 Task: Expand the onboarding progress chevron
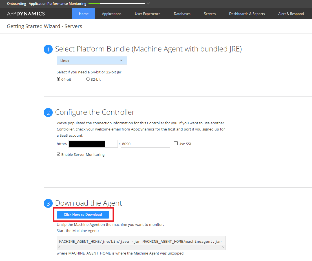(x=148, y=3)
